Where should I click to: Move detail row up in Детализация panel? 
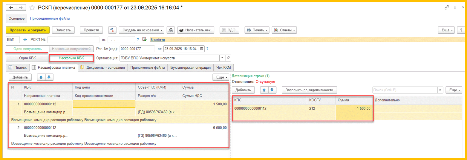(x=264, y=90)
